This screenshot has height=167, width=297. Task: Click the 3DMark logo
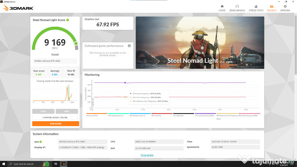click(x=18, y=8)
